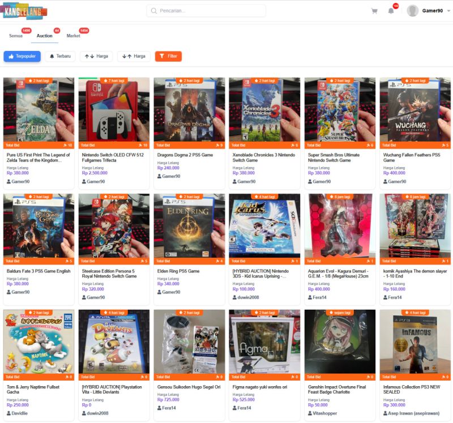Click the magnifier icon in the search box

tap(153, 11)
